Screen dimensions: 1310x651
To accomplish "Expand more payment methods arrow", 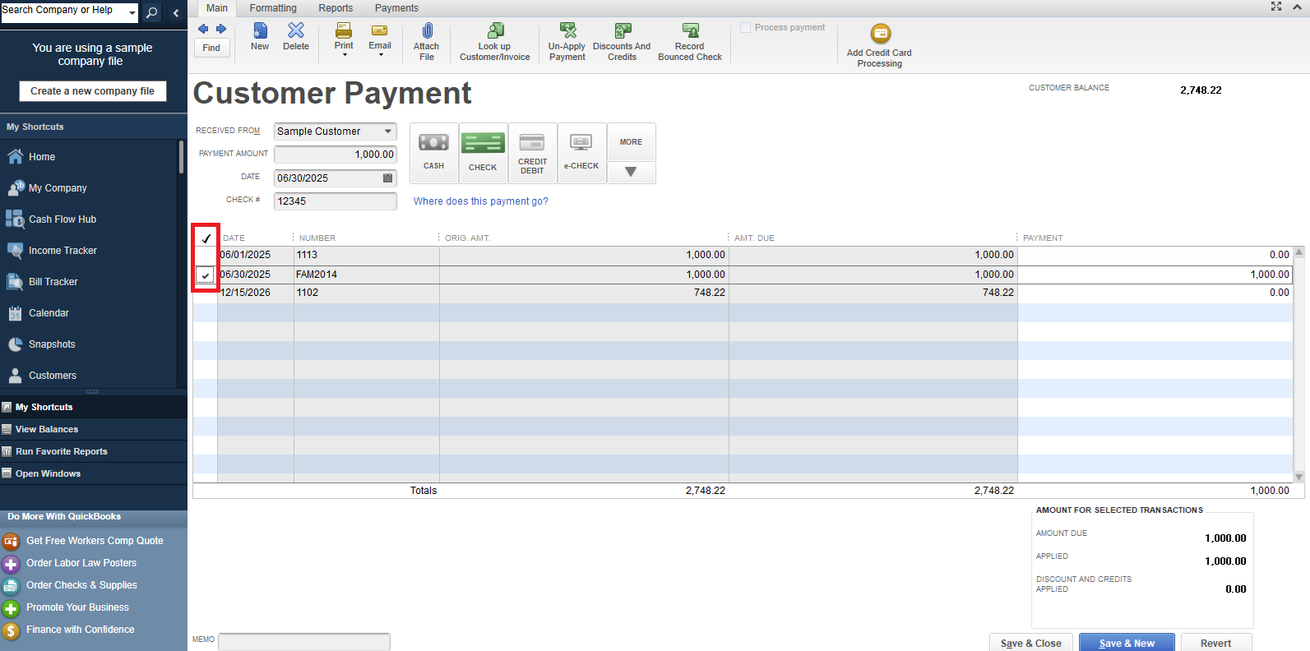I will pos(631,172).
